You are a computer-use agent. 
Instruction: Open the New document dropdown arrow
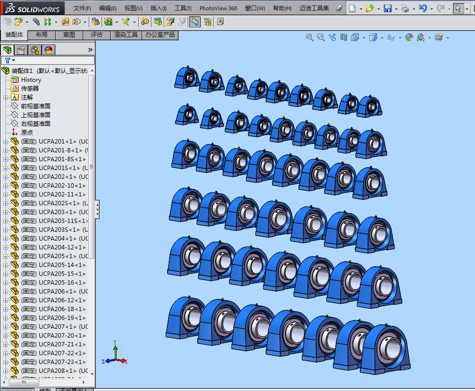[361, 9]
